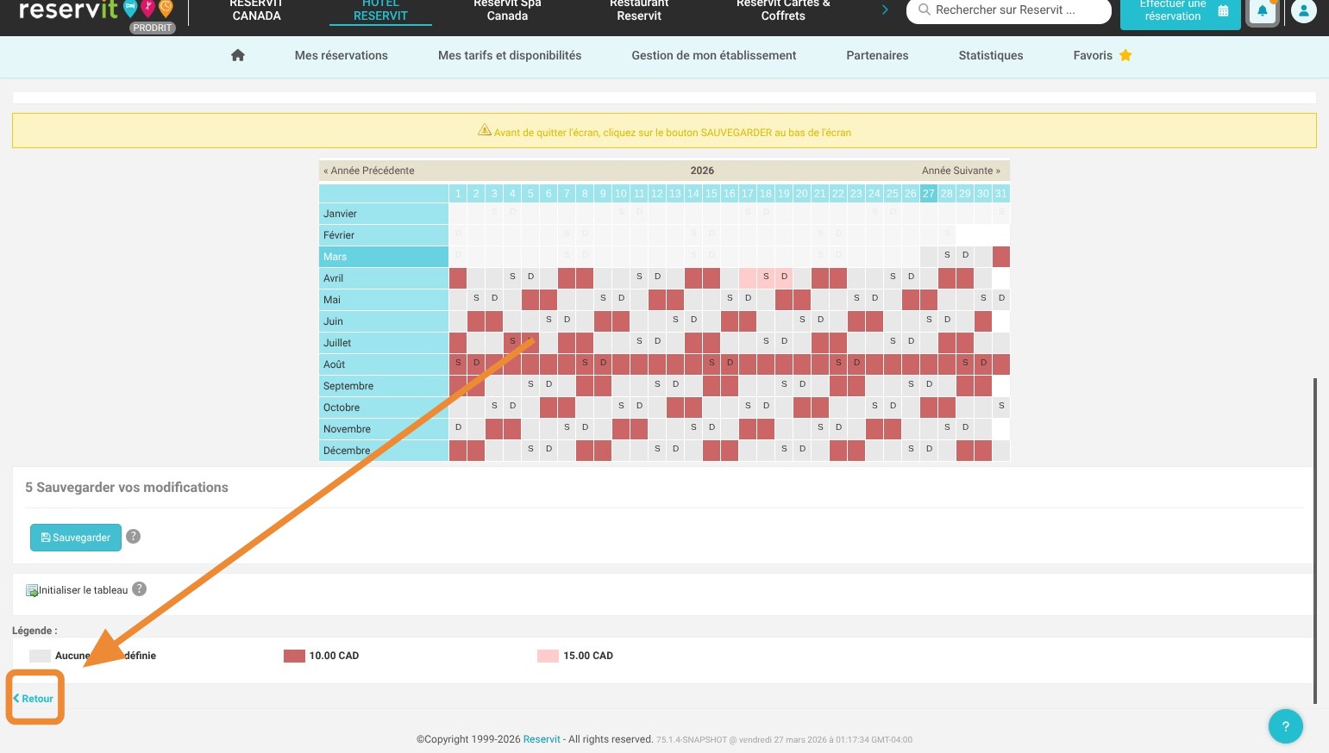Switch to Restaurant Reservit
Image resolution: width=1329 pixels, height=753 pixels.
pos(639,10)
